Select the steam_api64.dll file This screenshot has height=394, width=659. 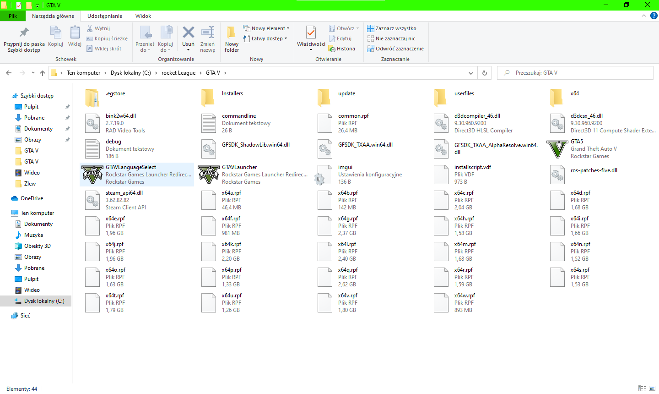click(137, 200)
